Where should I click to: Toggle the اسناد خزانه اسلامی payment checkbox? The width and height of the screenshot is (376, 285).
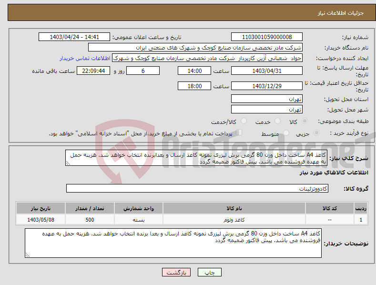coord(239,132)
